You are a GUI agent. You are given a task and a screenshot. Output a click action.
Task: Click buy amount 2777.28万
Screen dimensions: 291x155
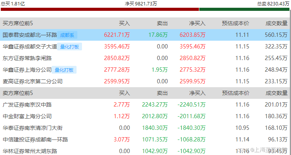tap(117, 70)
